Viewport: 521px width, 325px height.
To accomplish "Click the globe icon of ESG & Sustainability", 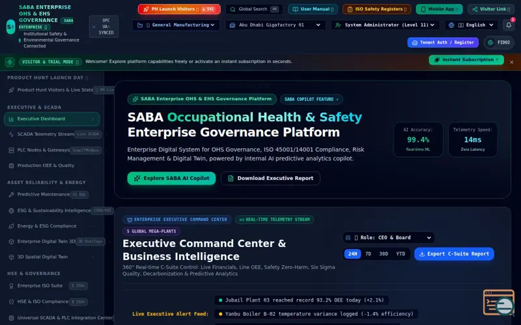I will tap(11, 211).
